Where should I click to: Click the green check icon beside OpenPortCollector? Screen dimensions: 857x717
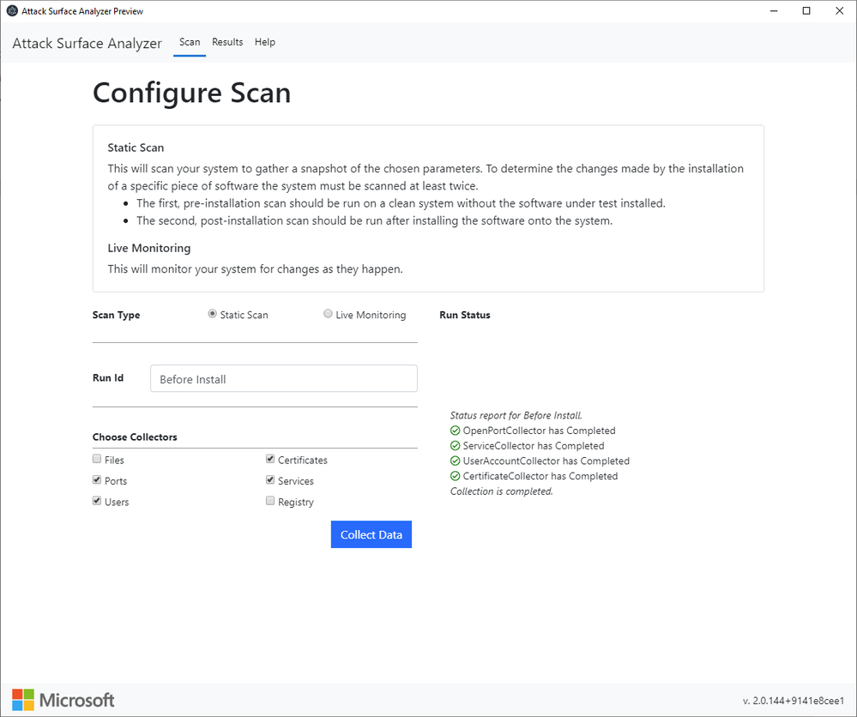(455, 431)
